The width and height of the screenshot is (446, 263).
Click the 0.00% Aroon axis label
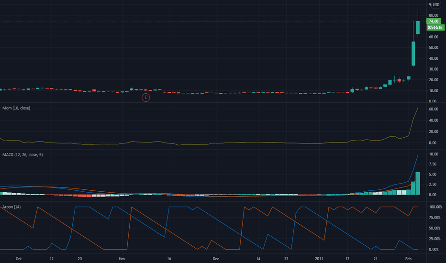coord(434,249)
